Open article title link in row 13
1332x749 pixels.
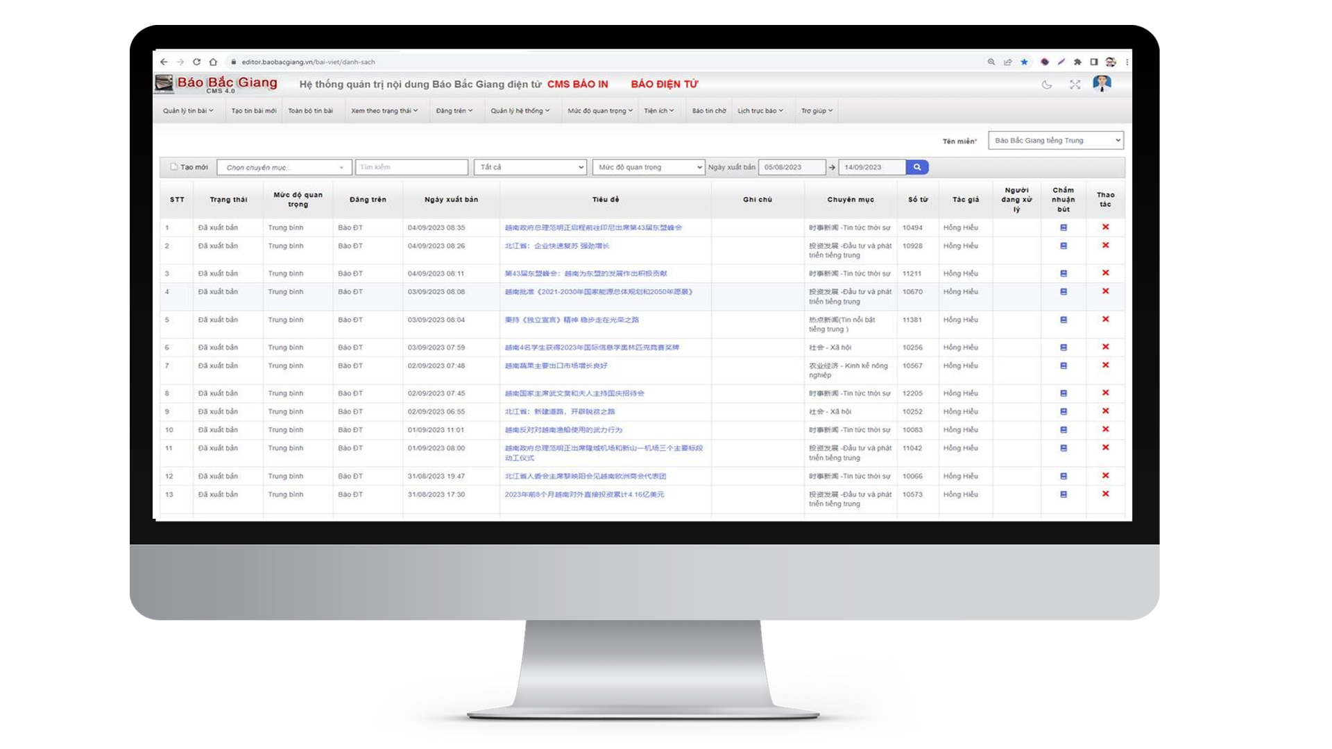(x=584, y=494)
